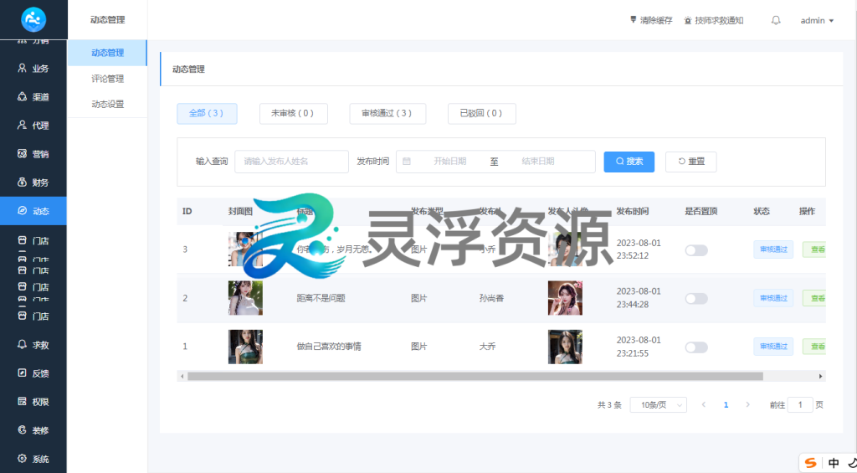Focus the 请输入发布人姓名 input field
This screenshot has height=473, width=857.
click(291, 162)
